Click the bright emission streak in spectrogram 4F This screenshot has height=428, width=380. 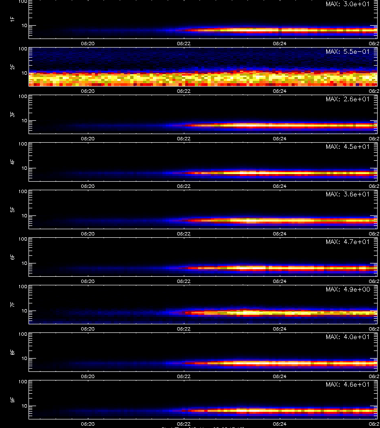(x=281, y=173)
